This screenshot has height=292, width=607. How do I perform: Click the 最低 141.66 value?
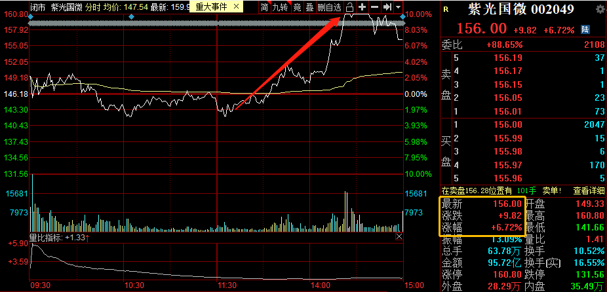[x=589, y=227]
